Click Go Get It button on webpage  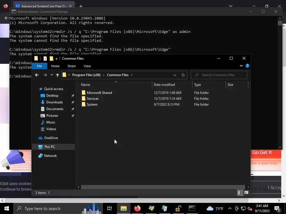click(262, 152)
